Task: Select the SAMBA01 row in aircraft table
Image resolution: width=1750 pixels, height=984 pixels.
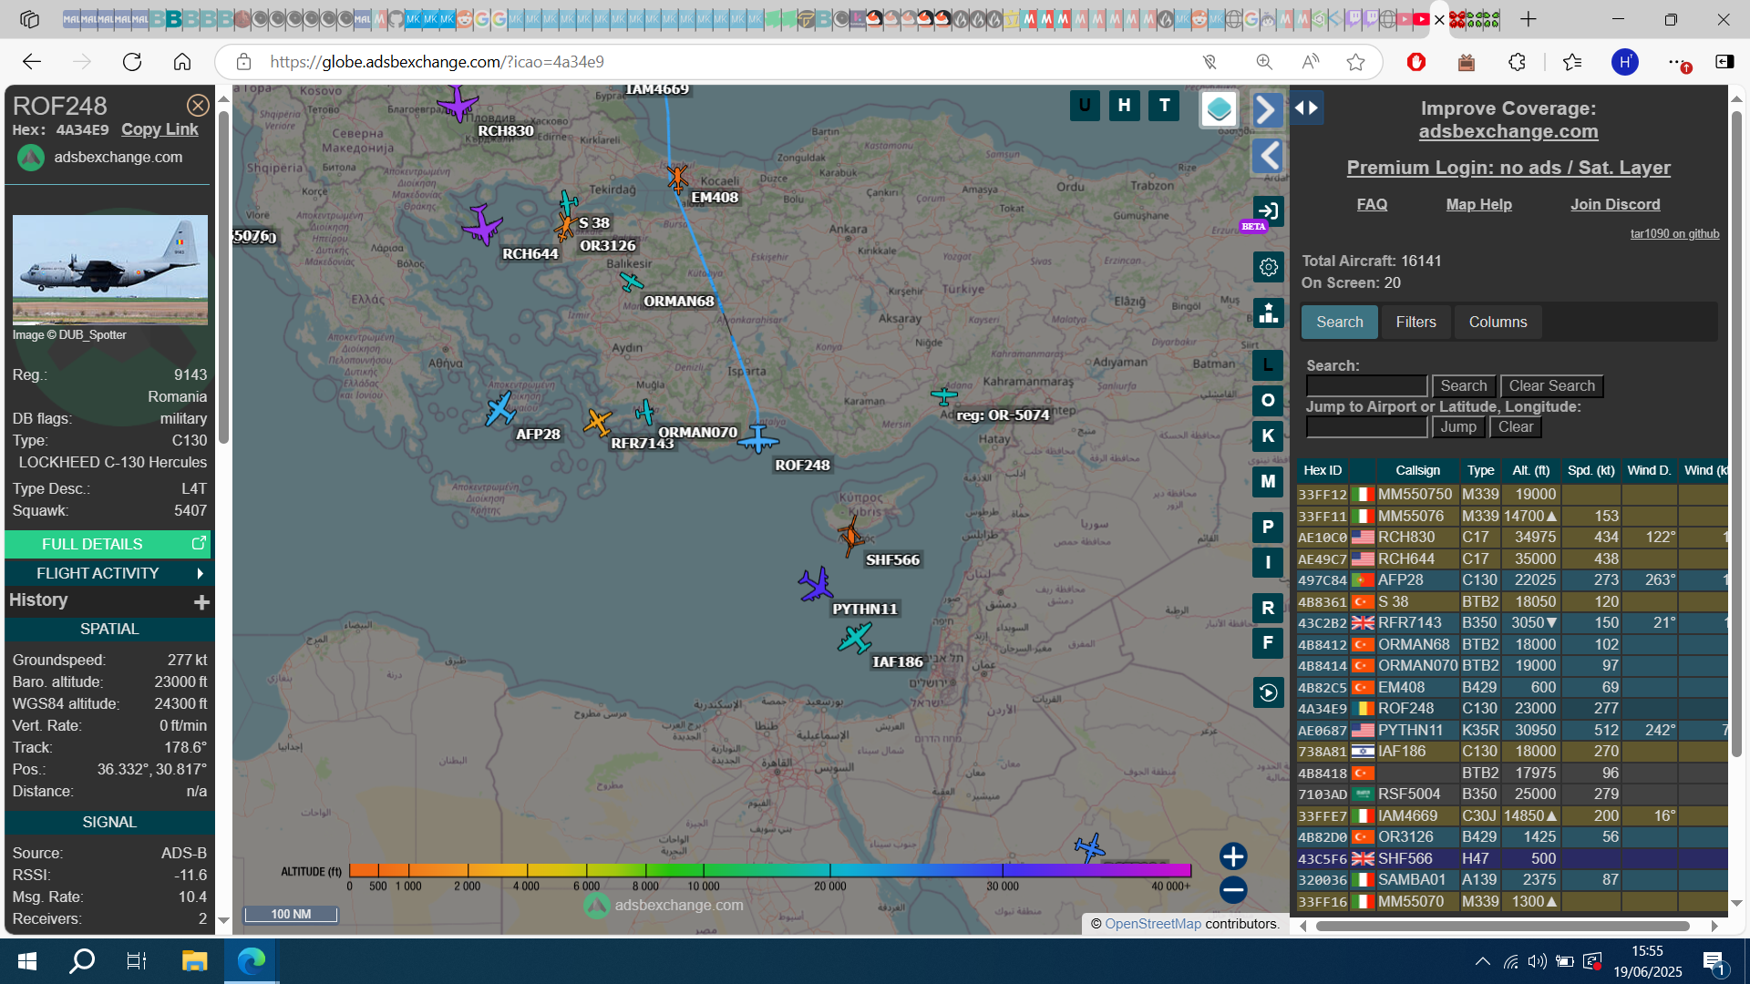Action: tap(1511, 880)
